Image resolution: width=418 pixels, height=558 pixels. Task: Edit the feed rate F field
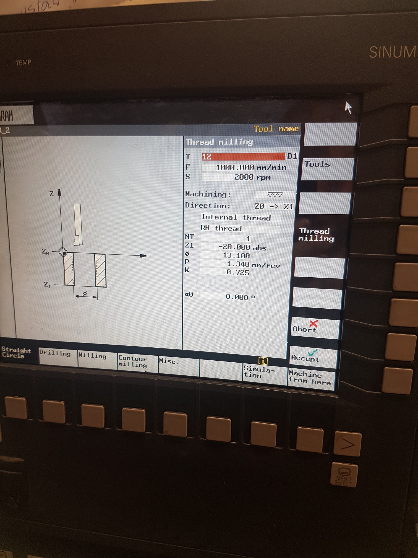[x=228, y=167]
